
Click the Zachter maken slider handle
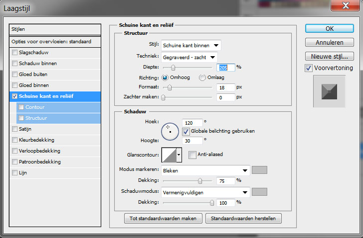163,97
